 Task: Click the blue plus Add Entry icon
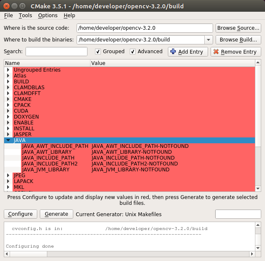(x=173, y=52)
